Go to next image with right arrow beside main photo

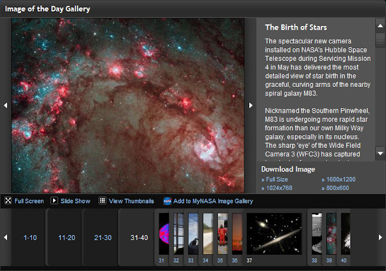click(x=251, y=106)
